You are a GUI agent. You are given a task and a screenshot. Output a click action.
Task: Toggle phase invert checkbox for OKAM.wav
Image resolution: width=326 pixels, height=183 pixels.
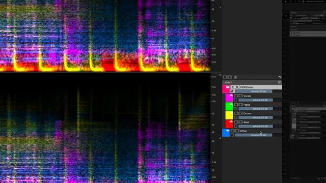232,91
